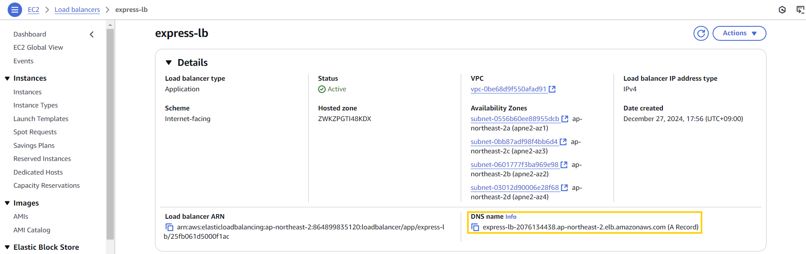Viewport: 806px width, 254px height.
Task: Open subnet-0601777f3ba969e98 link
Action: tap(514, 165)
